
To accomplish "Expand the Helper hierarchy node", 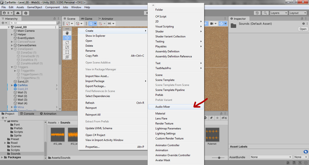I will click(x=12, y=34).
